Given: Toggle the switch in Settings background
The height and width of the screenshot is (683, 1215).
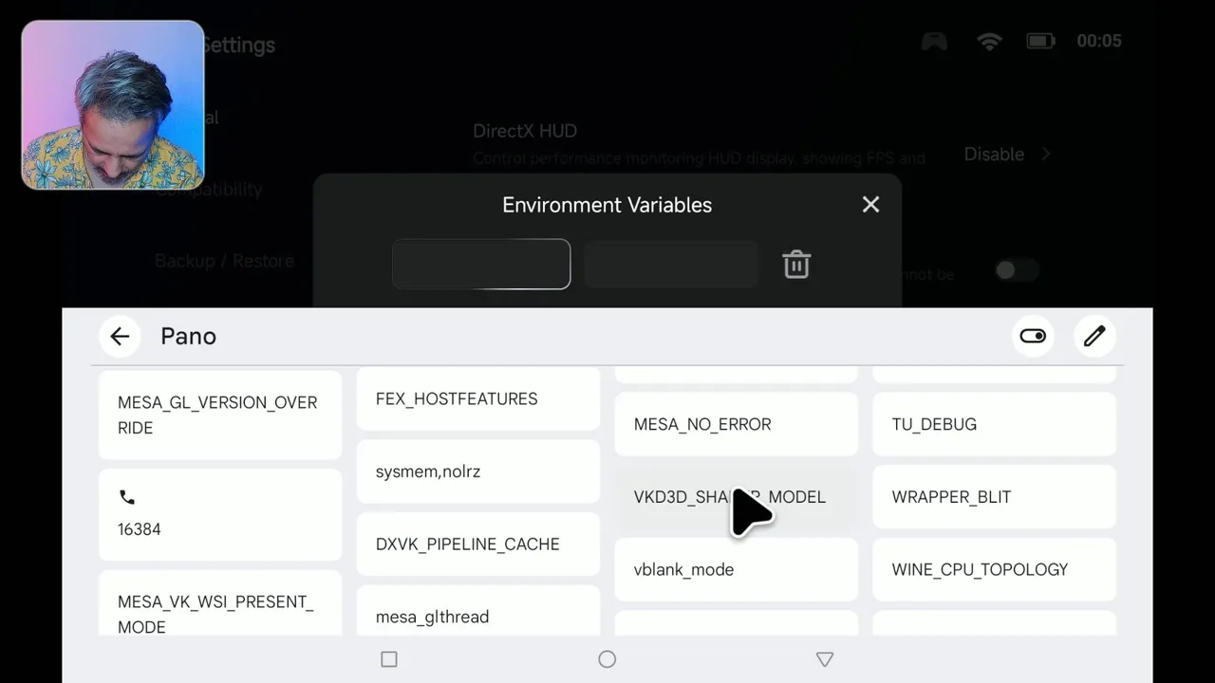Looking at the screenshot, I should [1016, 271].
